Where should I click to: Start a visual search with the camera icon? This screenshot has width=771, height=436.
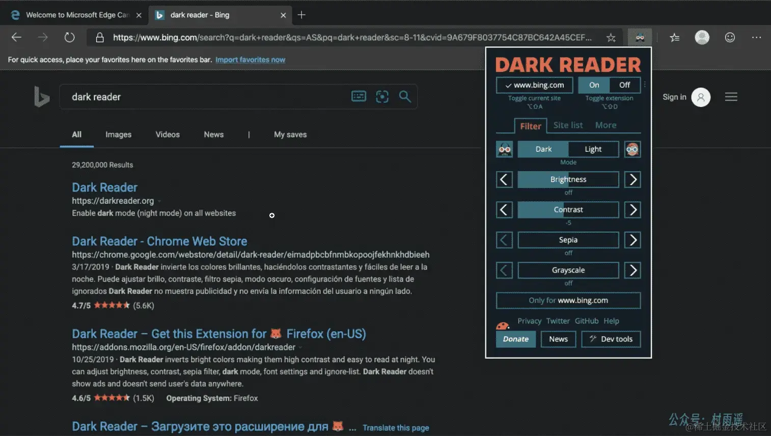(382, 96)
